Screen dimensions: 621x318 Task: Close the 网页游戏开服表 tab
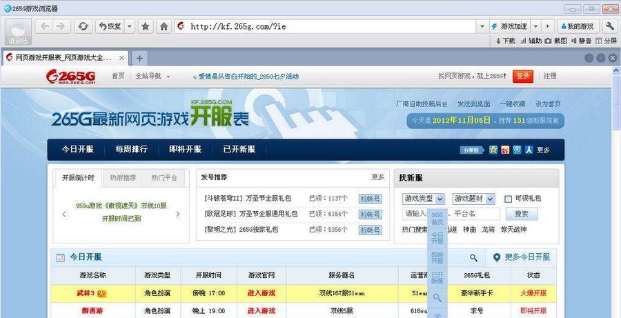point(121,58)
